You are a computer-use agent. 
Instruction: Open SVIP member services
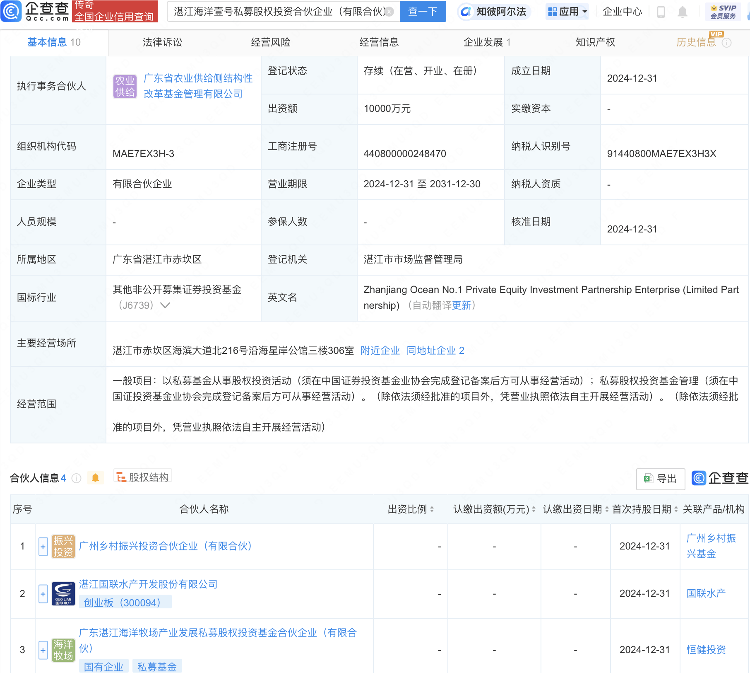click(x=723, y=12)
